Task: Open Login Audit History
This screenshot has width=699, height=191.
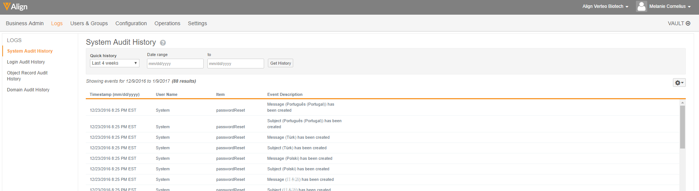Action: 26,62
